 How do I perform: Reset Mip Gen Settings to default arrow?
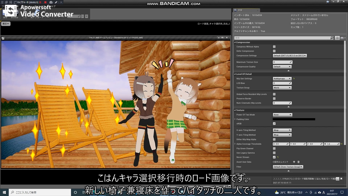(x=294, y=79)
